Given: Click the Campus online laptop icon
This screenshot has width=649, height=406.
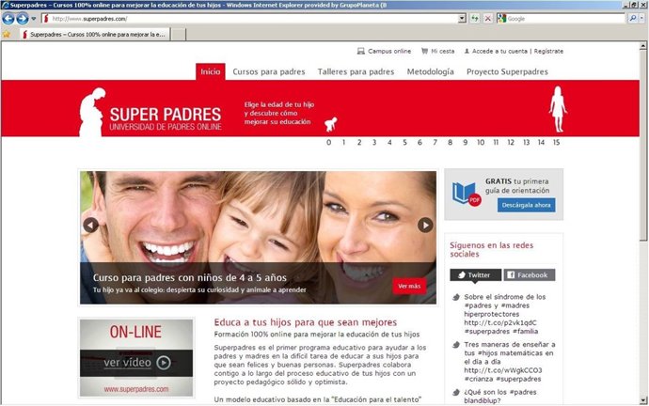Looking at the screenshot, I should [361, 52].
